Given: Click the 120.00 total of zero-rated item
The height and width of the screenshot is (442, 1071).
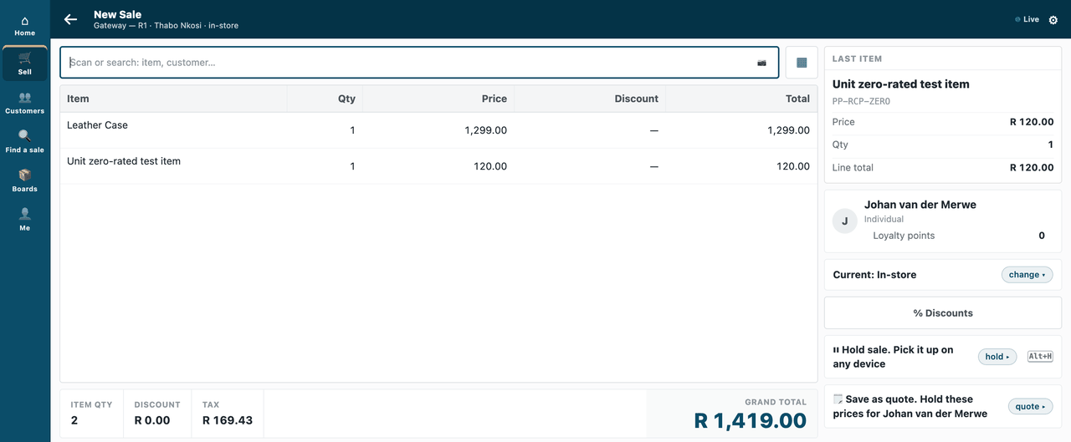Looking at the screenshot, I should (x=793, y=166).
